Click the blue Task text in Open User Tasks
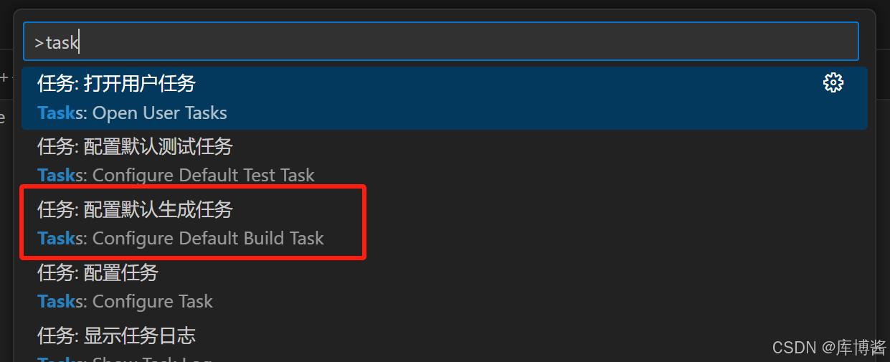Viewport: 890px width, 362px height. click(56, 113)
